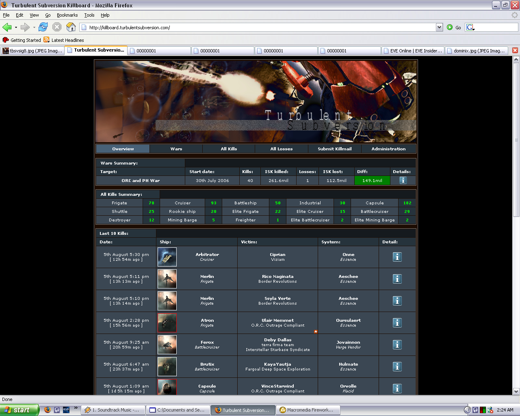Click the KayaYautja victim link
520x416 pixels.
click(278, 364)
